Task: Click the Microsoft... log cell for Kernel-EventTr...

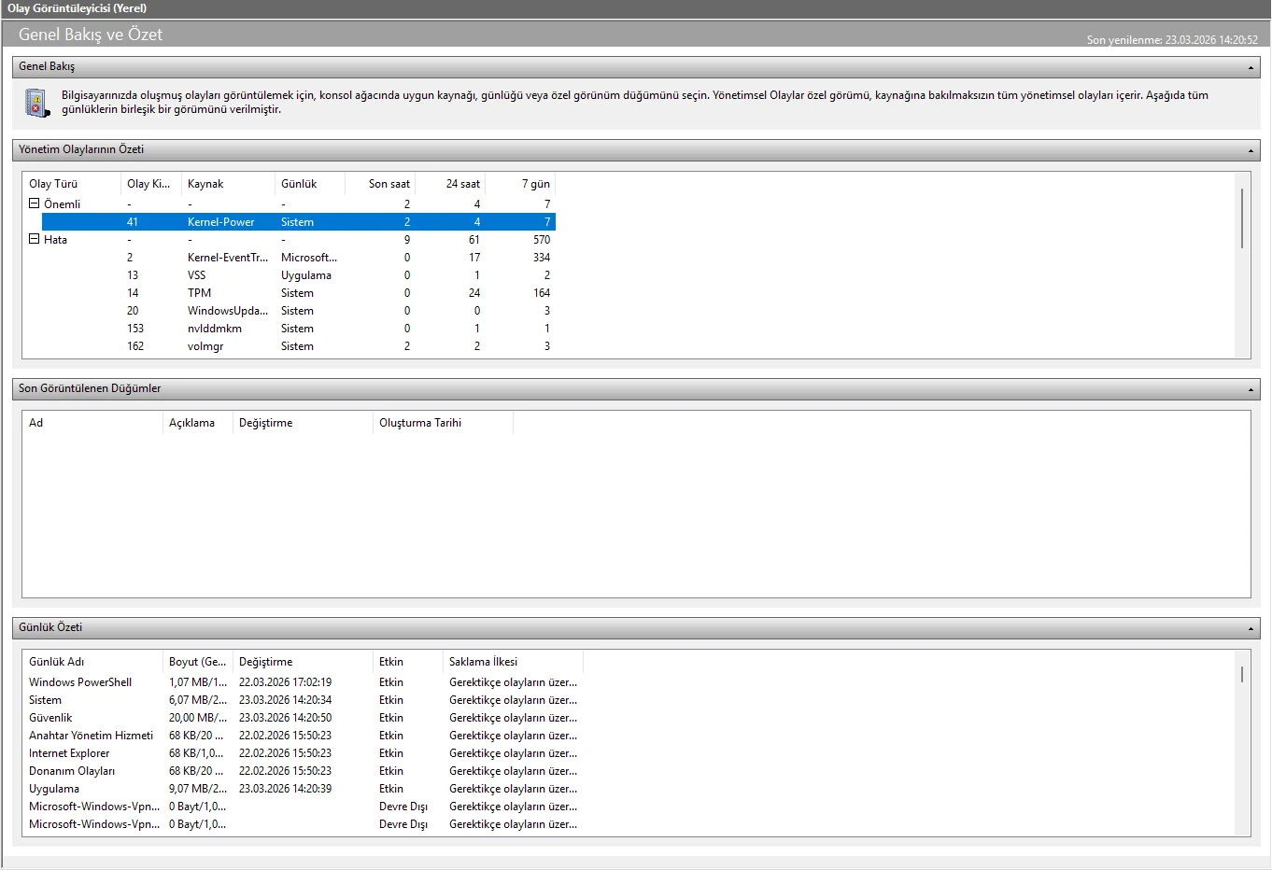Action: point(309,258)
